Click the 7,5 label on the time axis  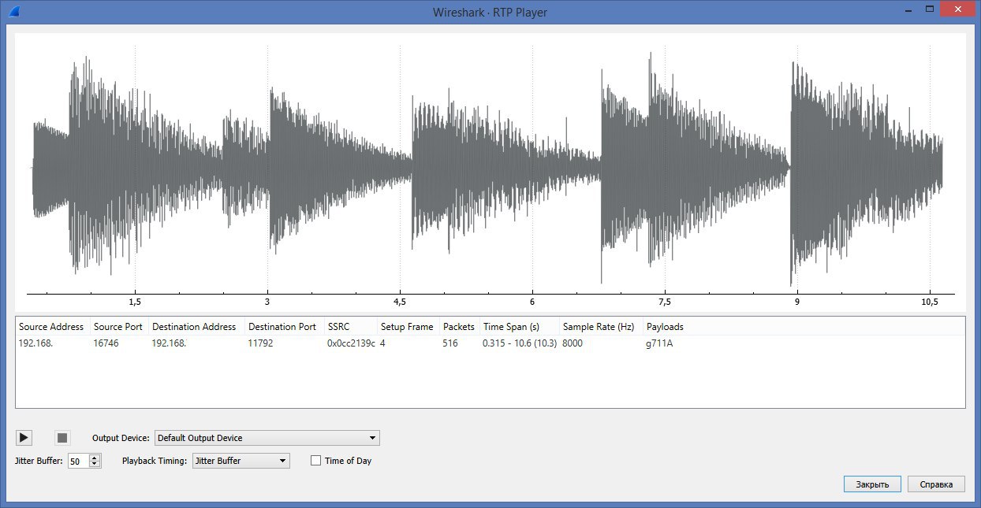(664, 302)
